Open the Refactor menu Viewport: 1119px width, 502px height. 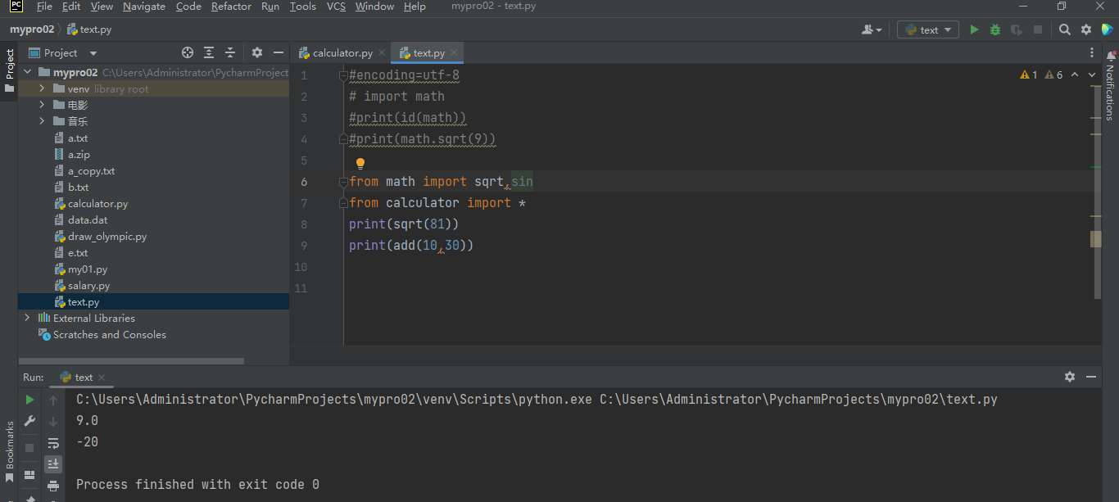[231, 7]
